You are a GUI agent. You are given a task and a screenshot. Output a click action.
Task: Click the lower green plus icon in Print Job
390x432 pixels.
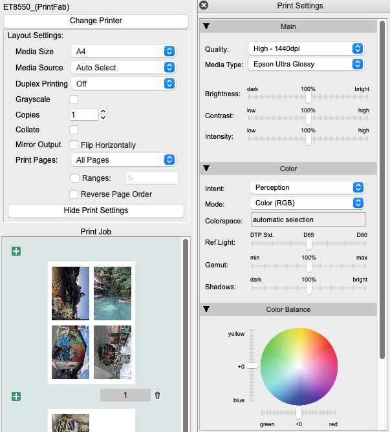16,396
